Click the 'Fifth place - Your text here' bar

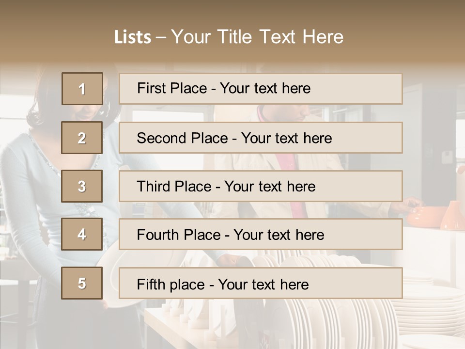click(x=261, y=283)
